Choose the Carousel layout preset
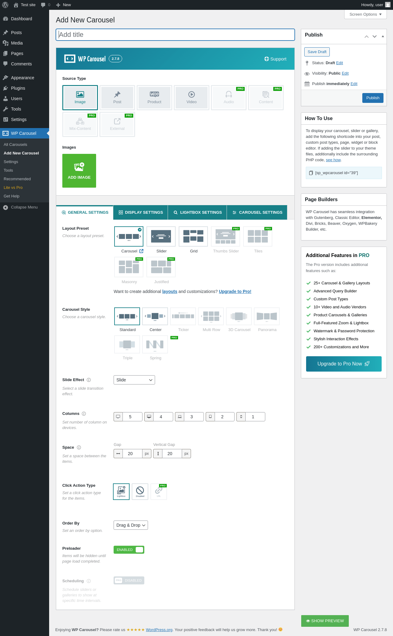The image size is (393, 636). [129, 236]
